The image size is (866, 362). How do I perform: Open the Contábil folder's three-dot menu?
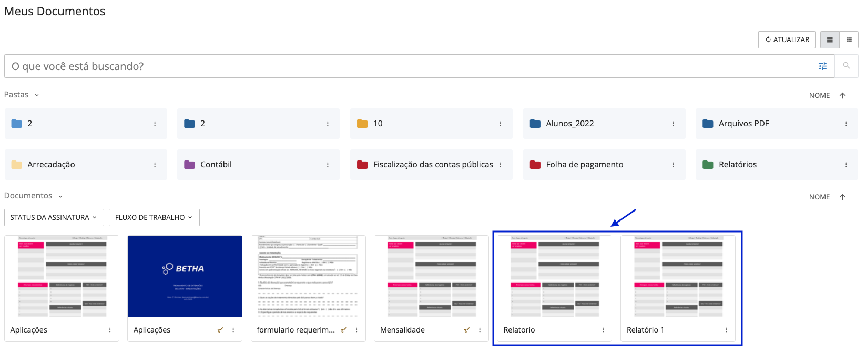click(328, 165)
